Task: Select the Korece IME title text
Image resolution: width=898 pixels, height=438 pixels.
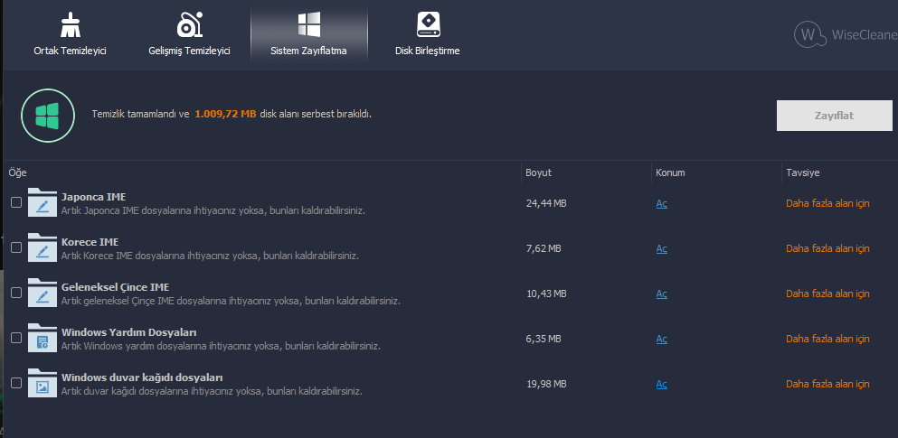Action: (x=90, y=242)
